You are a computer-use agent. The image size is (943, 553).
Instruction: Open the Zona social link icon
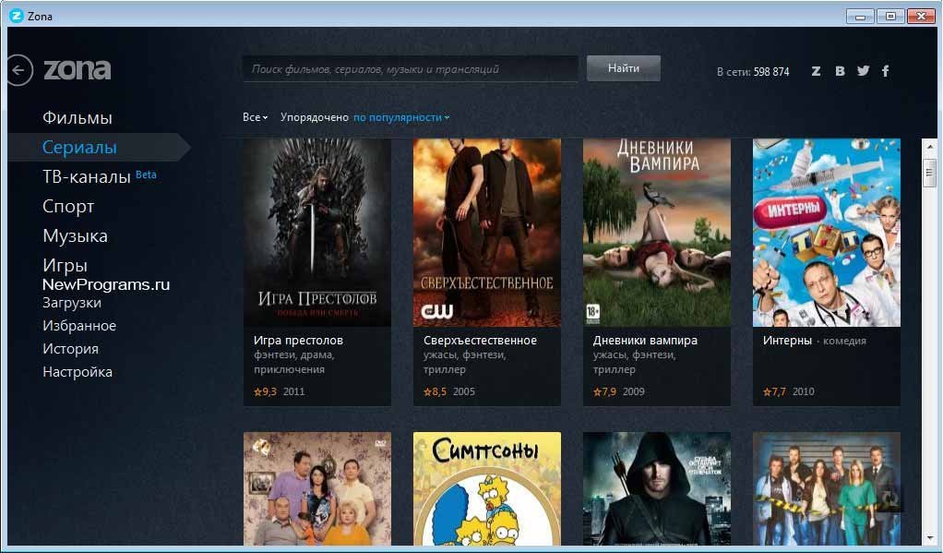[x=816, y=71]
